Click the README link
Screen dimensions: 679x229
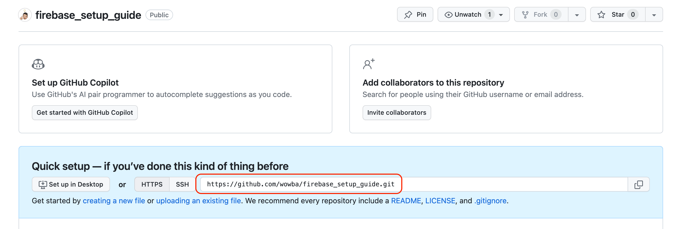[406, 201]
